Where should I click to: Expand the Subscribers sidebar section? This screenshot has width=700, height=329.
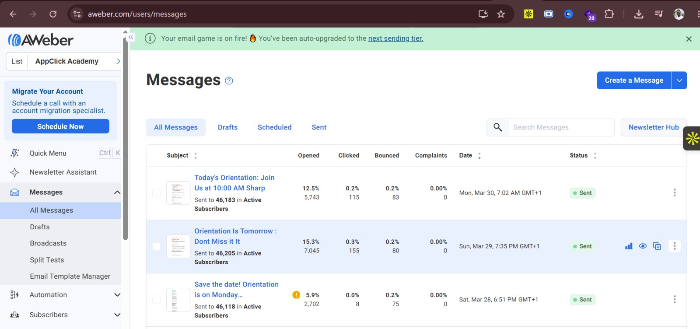point(117,315)
